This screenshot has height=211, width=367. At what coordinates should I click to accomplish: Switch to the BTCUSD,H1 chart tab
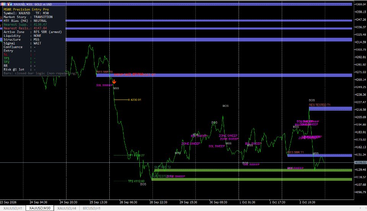click(91, 208)
